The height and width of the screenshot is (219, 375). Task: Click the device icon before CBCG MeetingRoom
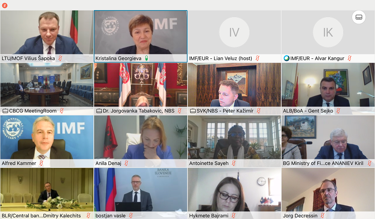(5, 111)
